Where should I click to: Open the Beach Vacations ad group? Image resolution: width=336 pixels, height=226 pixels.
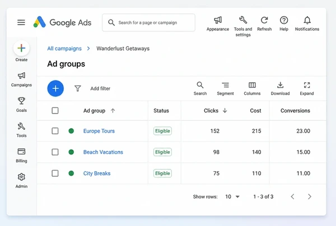click(x=103, y=152)
